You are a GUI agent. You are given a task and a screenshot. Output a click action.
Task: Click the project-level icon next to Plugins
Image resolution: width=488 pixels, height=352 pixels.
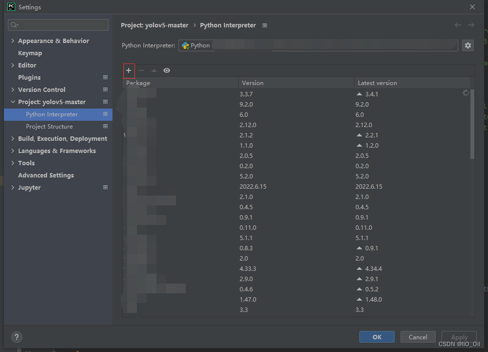pos(106,77)
